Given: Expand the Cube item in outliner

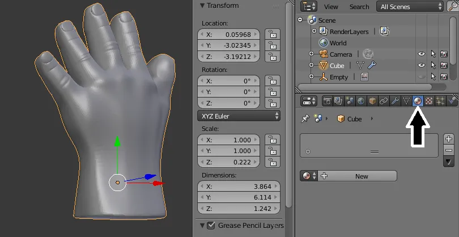Looking at the screenshot, I should click(x=311, y=65).
